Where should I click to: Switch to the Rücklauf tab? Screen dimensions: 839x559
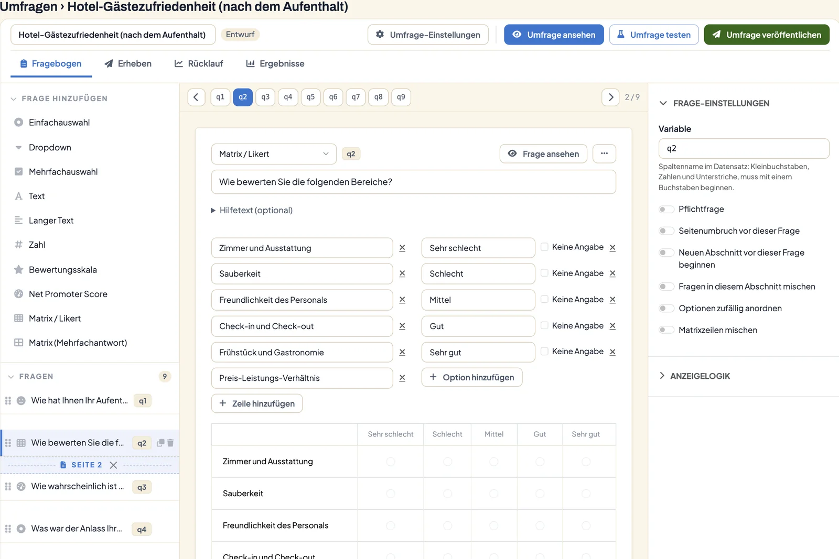click(x=199, y=63)
